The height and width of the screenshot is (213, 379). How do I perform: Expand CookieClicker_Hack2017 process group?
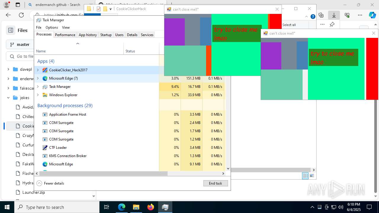coord(38,70)
